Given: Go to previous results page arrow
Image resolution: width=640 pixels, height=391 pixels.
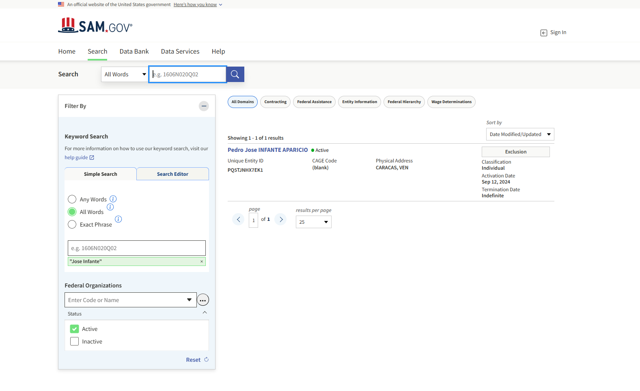Looking at the screenshot, I should [238, 219].
